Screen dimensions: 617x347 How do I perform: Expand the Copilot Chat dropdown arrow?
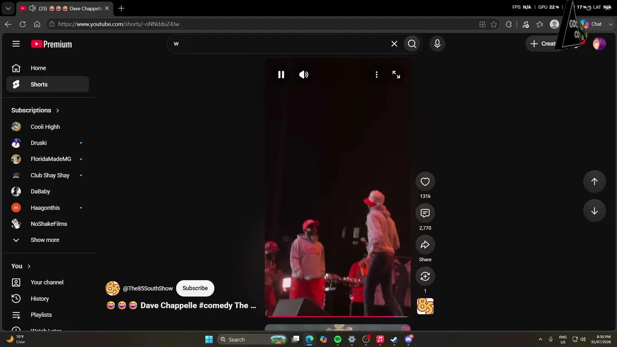(611, 24)
